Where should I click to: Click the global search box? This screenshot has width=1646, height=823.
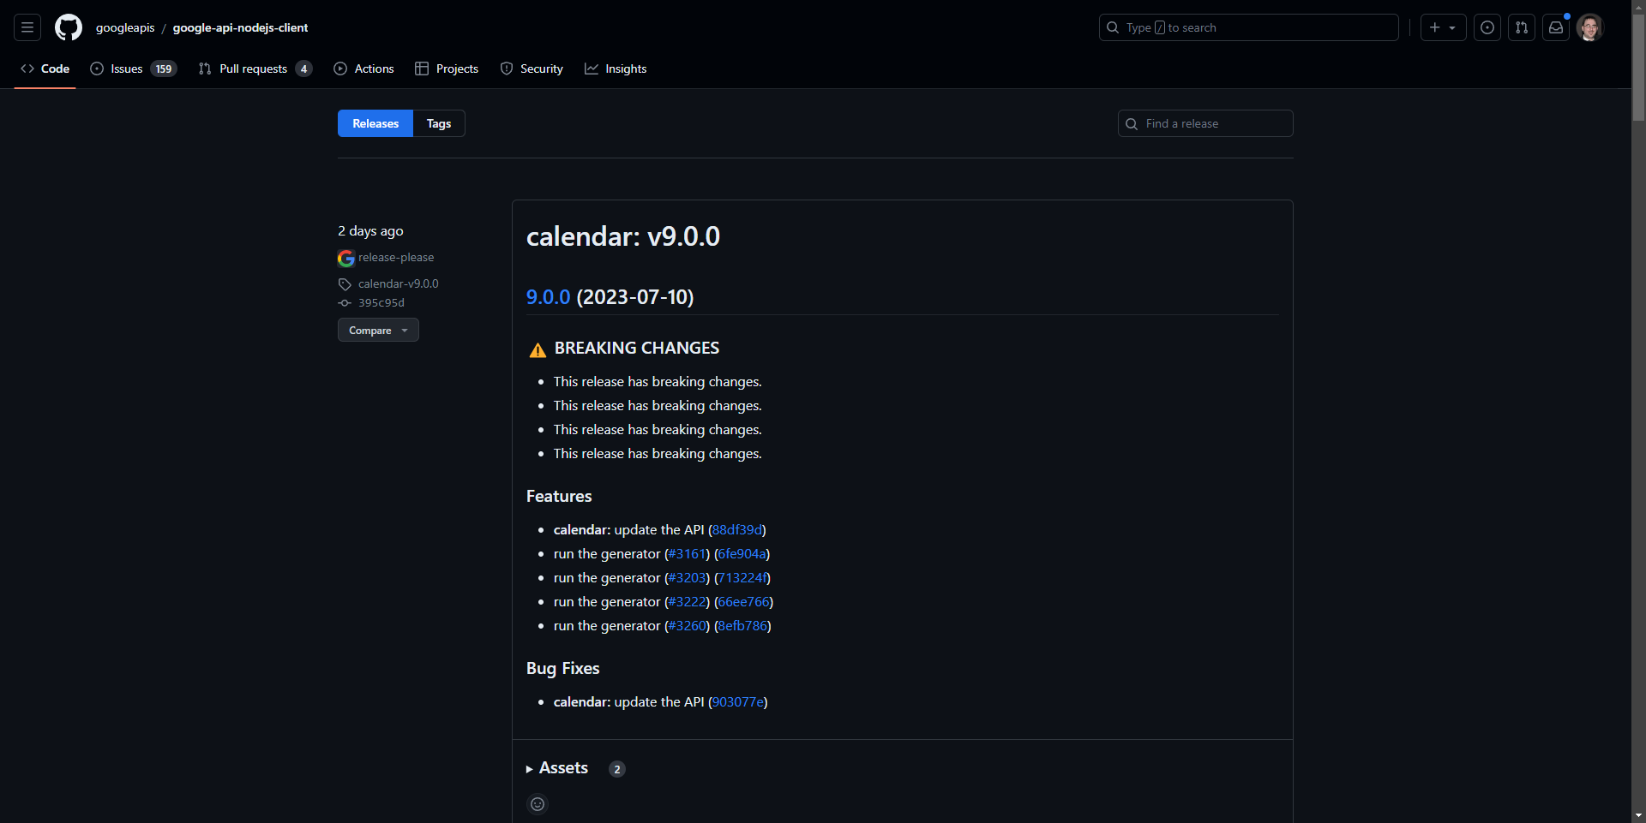coord(1248,27)
